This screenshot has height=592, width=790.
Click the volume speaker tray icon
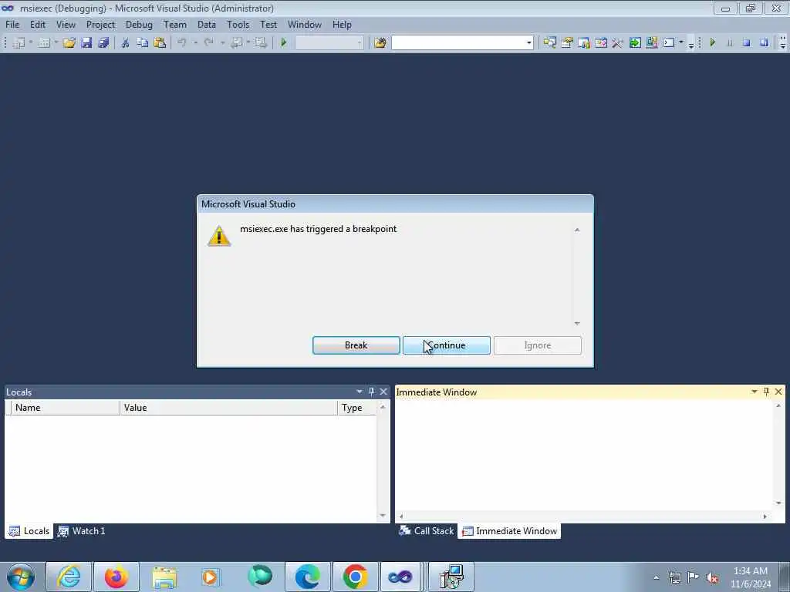[712, 577]
